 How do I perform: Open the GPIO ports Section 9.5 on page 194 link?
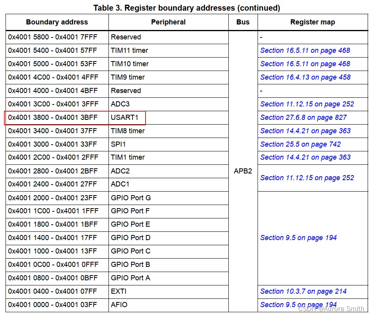pos(298,238)
